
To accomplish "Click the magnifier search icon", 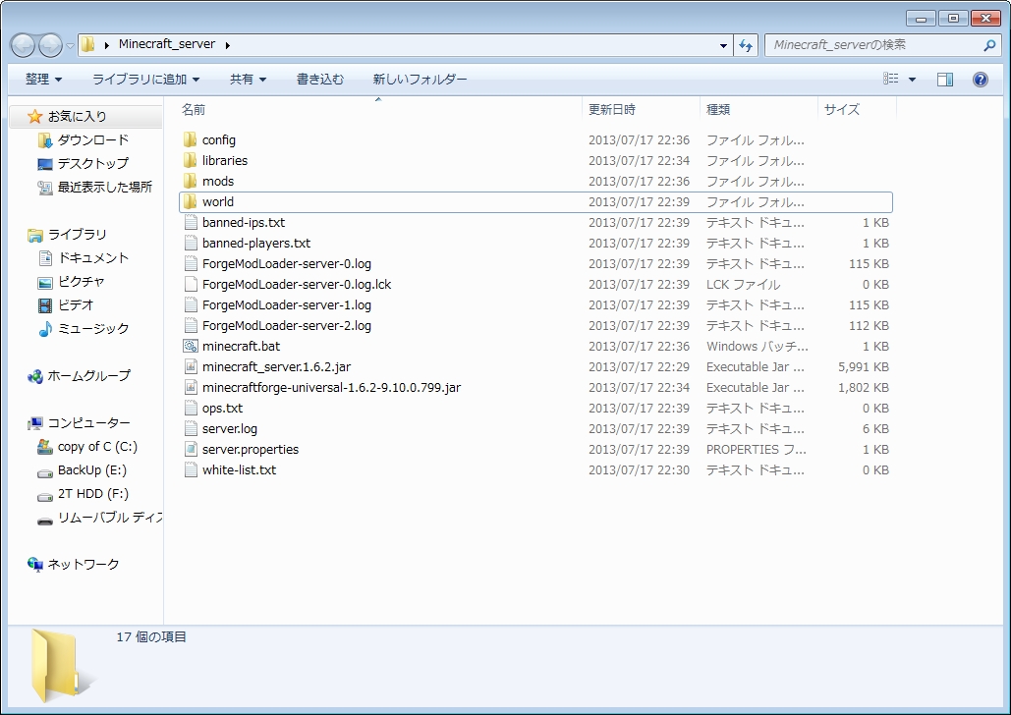I will pyautogui.click(x=989, y=45).
